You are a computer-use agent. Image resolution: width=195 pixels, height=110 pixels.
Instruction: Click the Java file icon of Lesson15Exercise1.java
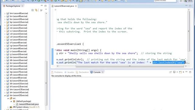(17, 104)
